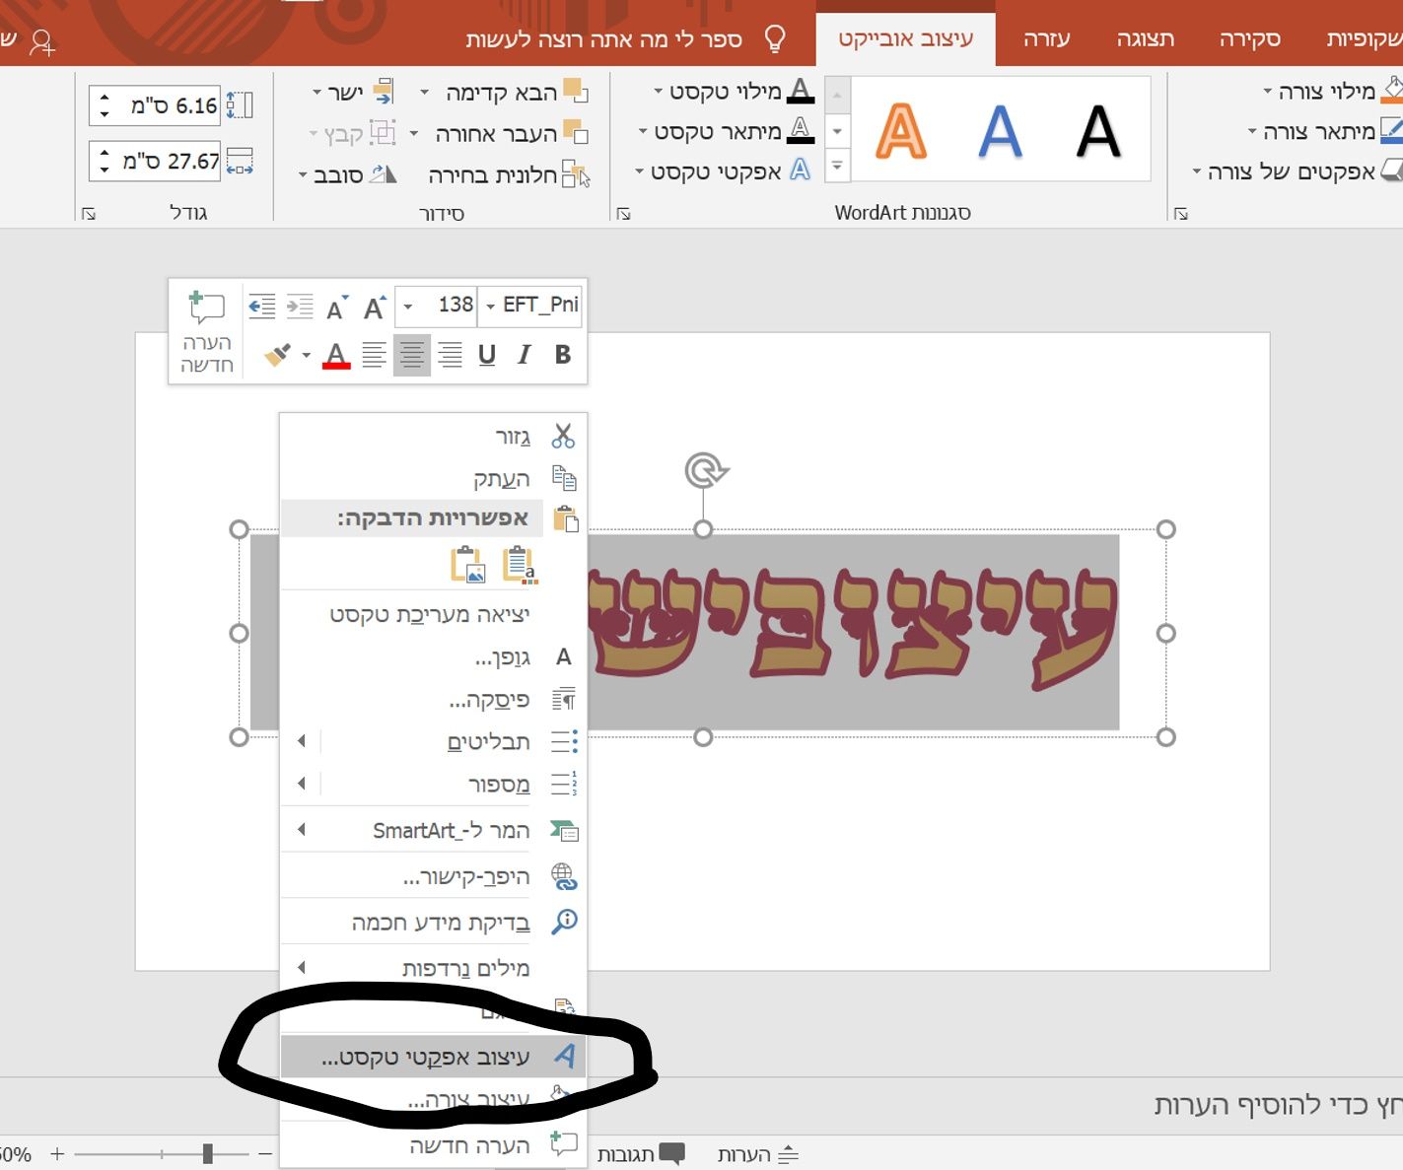Open the font size 138 dropdown
Screen dimensions: 1403x1170
coord(408,307)
